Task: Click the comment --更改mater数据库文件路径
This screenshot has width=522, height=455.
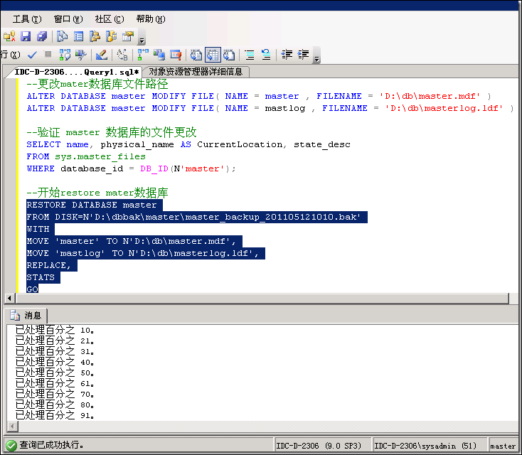Action: point(97,84)
